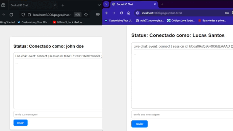Reload the page in Firefox
This screenshot has height=131, width=233.
11,15
